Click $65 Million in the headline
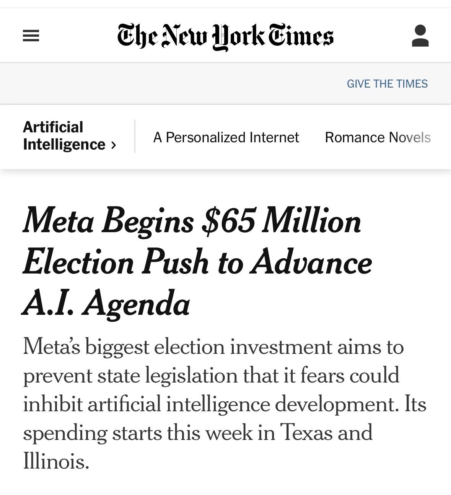 [281, 221]
